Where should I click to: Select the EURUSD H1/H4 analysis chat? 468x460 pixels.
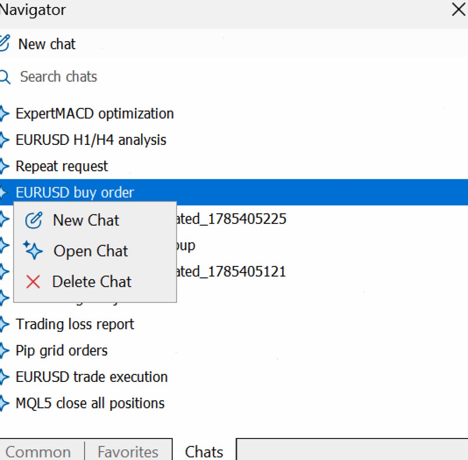234,140
